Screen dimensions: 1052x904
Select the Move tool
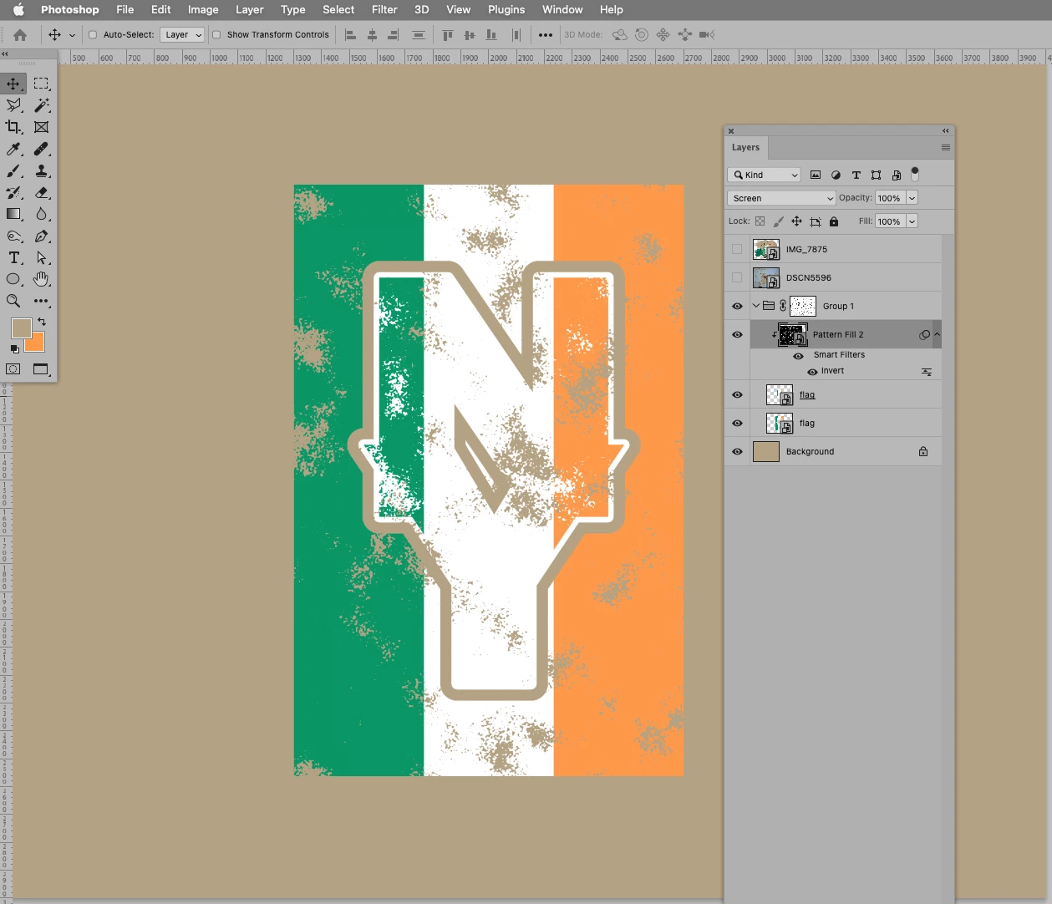(x=13, y=84)
